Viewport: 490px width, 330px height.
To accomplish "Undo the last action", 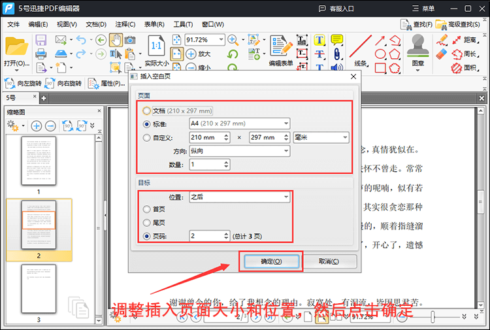I will (81, 40).
